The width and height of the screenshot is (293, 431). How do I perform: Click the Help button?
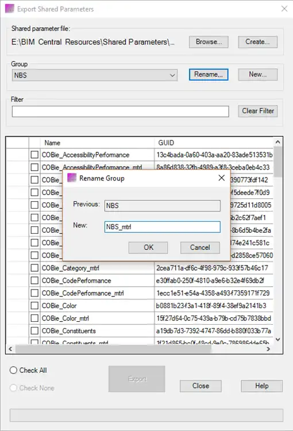(261, 386)
